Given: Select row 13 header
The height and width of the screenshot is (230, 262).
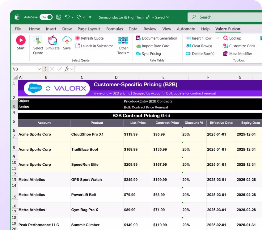Looking at the screenshot, I should point(14,180).
